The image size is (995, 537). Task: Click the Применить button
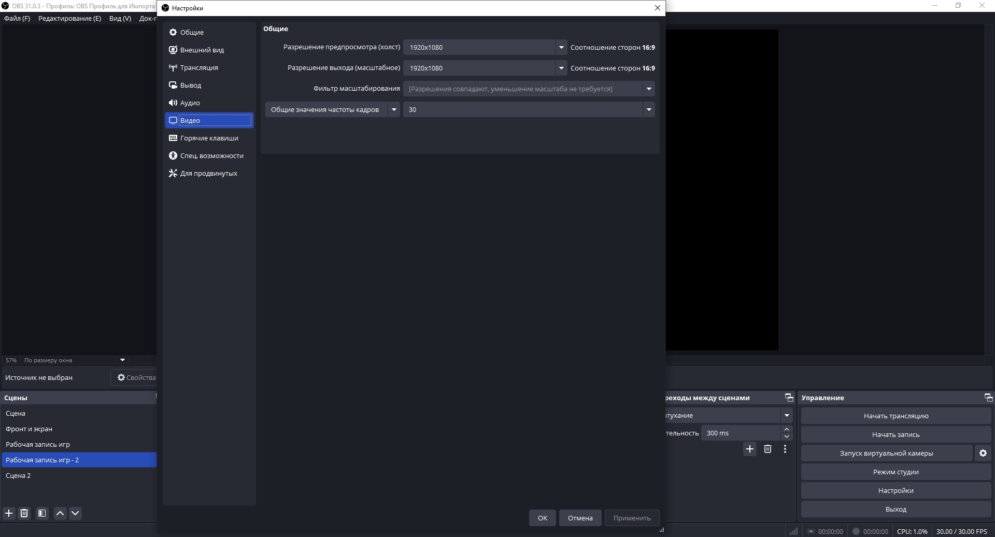(x=632, y=518)
